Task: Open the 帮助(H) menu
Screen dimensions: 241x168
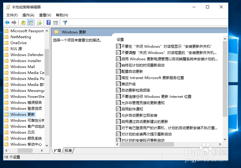Action: tap(62, 15)
